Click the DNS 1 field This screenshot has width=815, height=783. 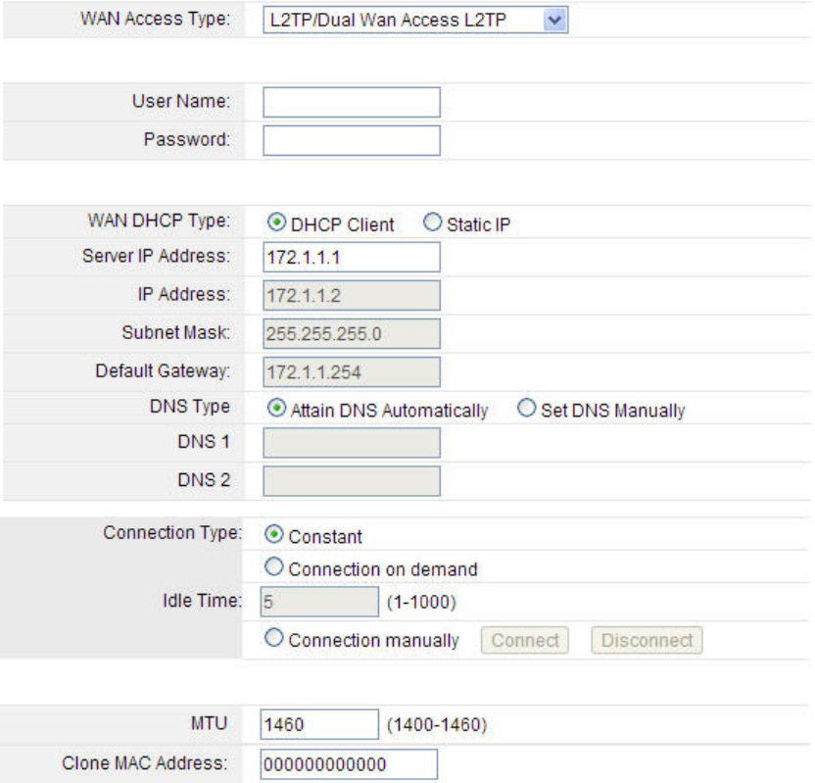pos(352,442)
